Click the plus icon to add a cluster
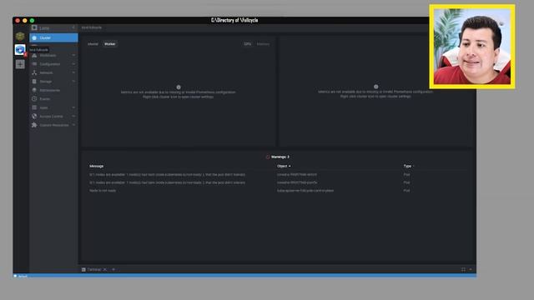 pyautogui.click(x=20, y=64)
